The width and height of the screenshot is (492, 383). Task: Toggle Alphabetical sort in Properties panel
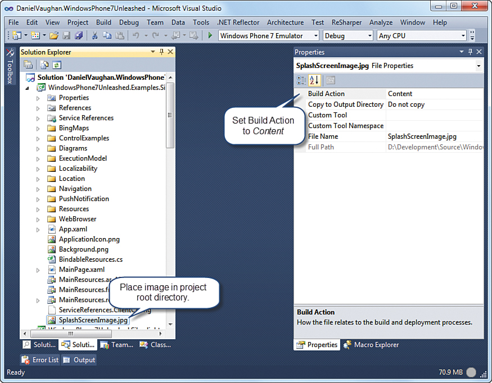[x=314, y=80]
